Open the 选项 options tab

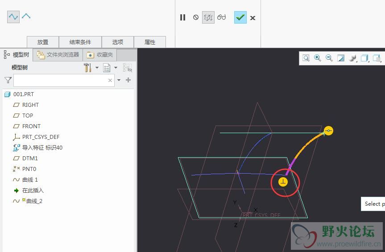click(x=118, y=42)
